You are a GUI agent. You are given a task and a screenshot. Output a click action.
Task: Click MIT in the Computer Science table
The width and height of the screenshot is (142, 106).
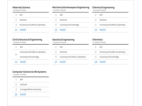[x=22, y=80]
